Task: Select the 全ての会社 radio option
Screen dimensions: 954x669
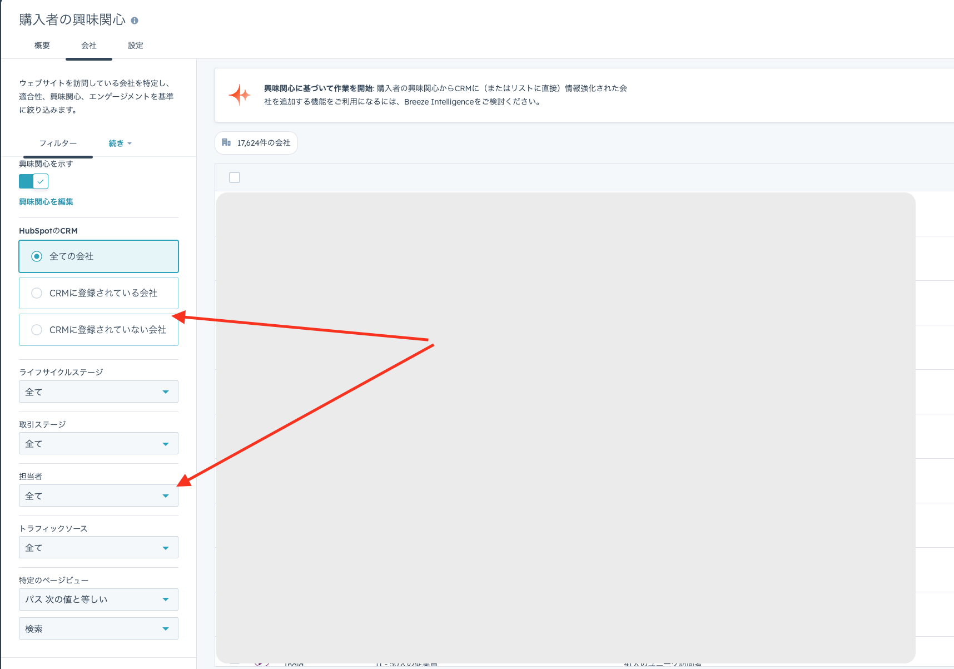Action: (x=37, y=256)
